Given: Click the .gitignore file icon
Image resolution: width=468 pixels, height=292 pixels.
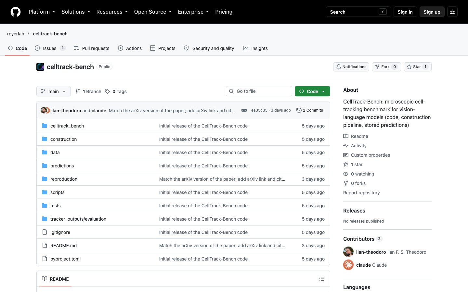Looking at the screenshot, I should click(45, 232).
